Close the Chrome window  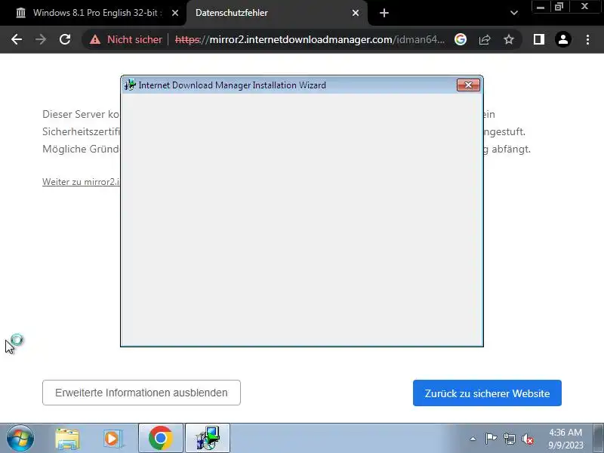pos(584,7)
